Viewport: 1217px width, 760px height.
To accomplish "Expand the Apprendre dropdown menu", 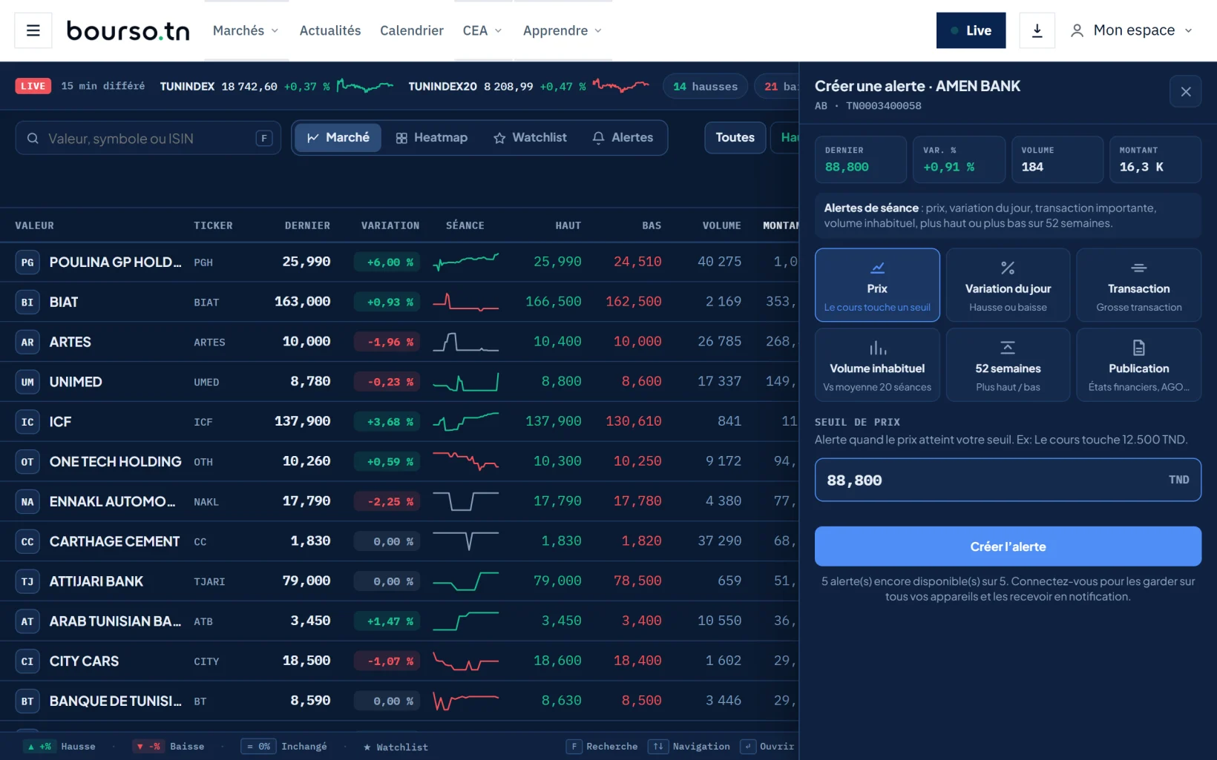I will click(562, 30).
